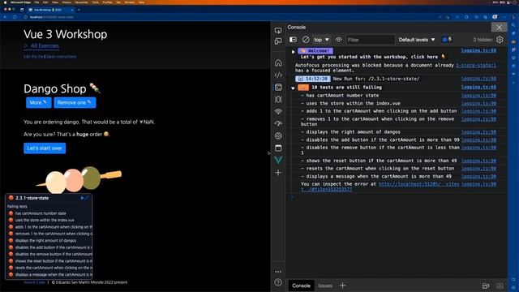Click the edit pencil icon in test panel
The width and height of the screenshot is (519, 292).
point(87,198)
